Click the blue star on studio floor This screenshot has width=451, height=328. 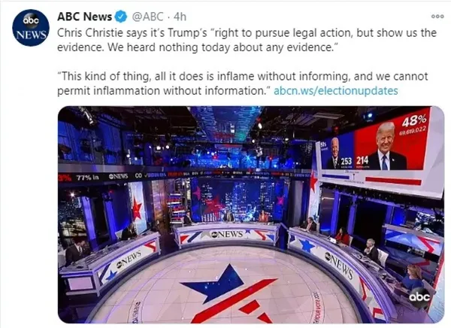pos(217,284)
